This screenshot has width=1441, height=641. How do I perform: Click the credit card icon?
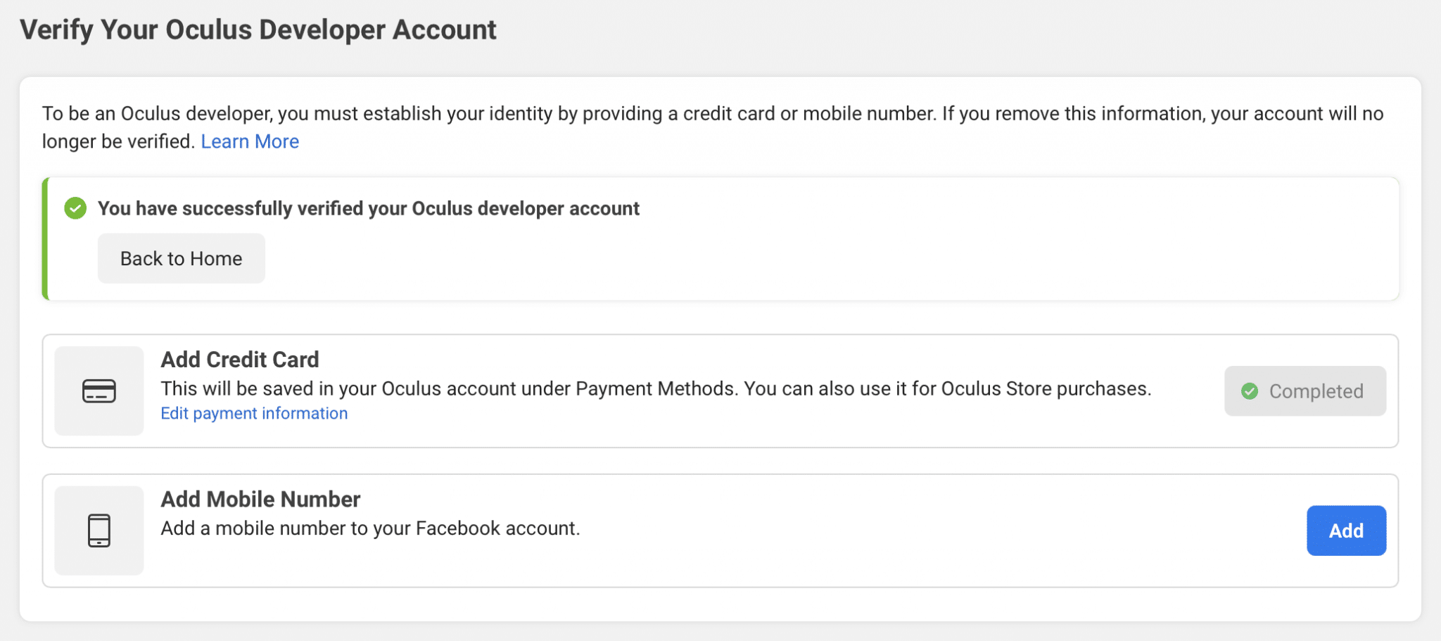click(x=99, y=391)
